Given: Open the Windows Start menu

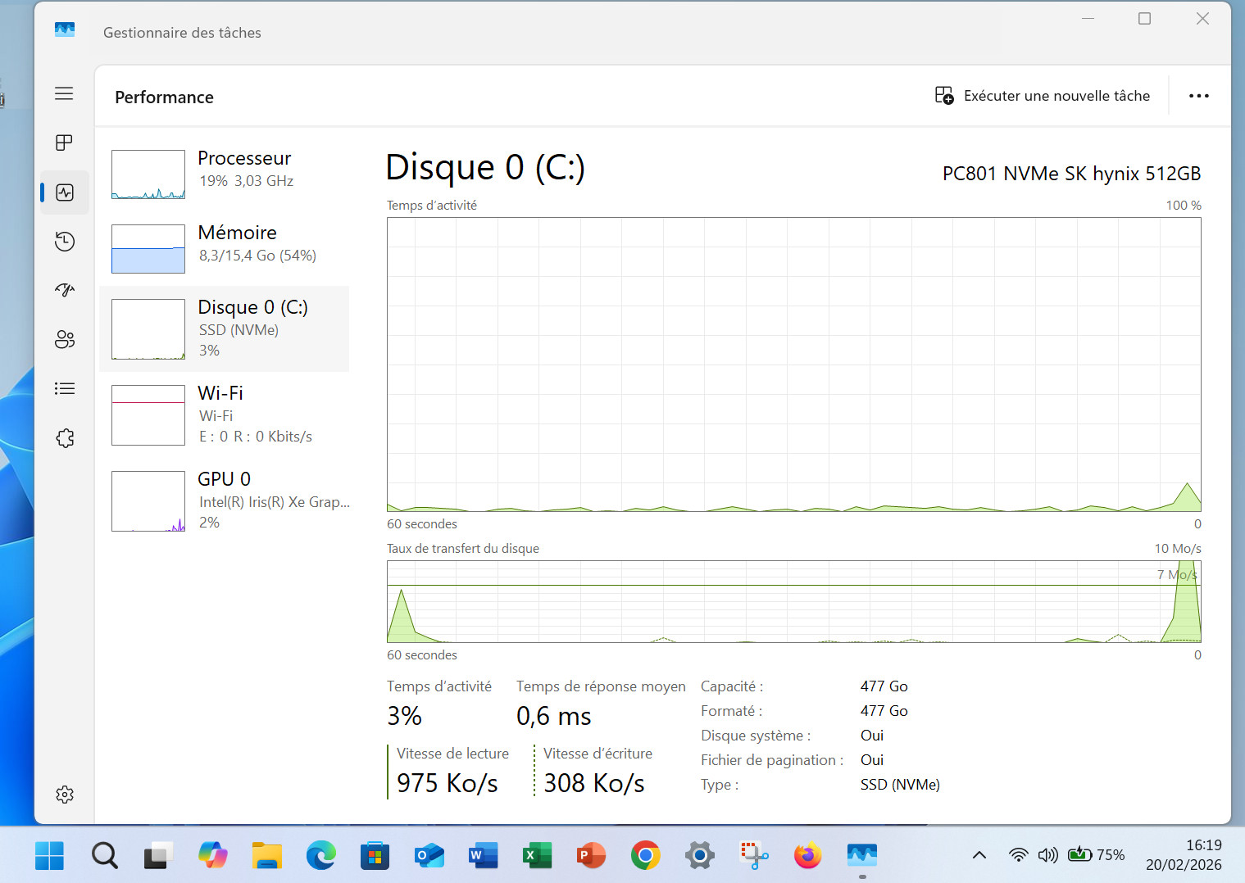Looking at the screenshot, I should pyautogui.click(x=49, y=856).
